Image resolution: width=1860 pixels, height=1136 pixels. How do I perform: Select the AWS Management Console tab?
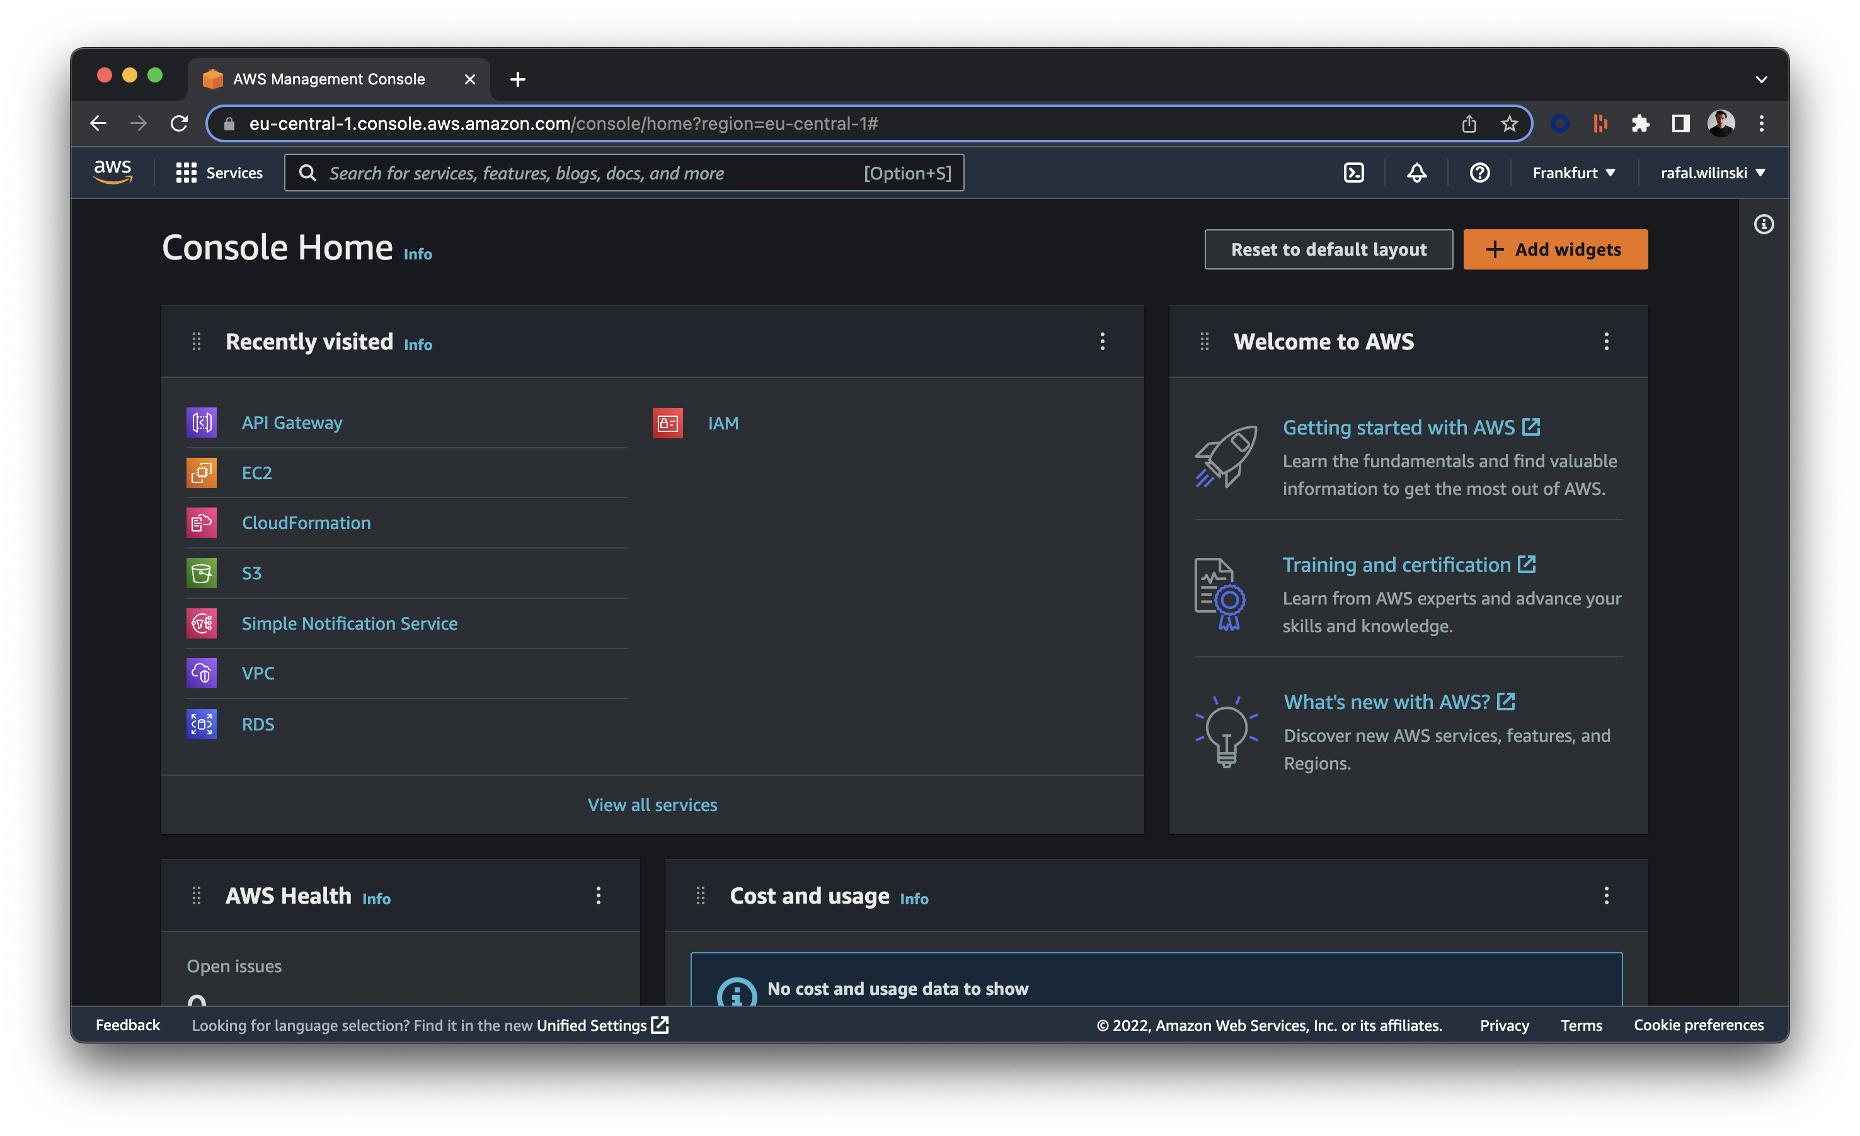[x=339, y=79]
